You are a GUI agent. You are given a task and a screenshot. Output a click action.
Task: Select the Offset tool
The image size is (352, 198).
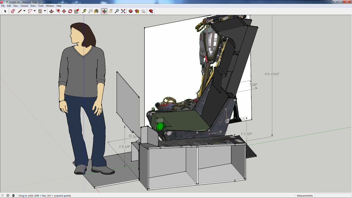[58, 11]
